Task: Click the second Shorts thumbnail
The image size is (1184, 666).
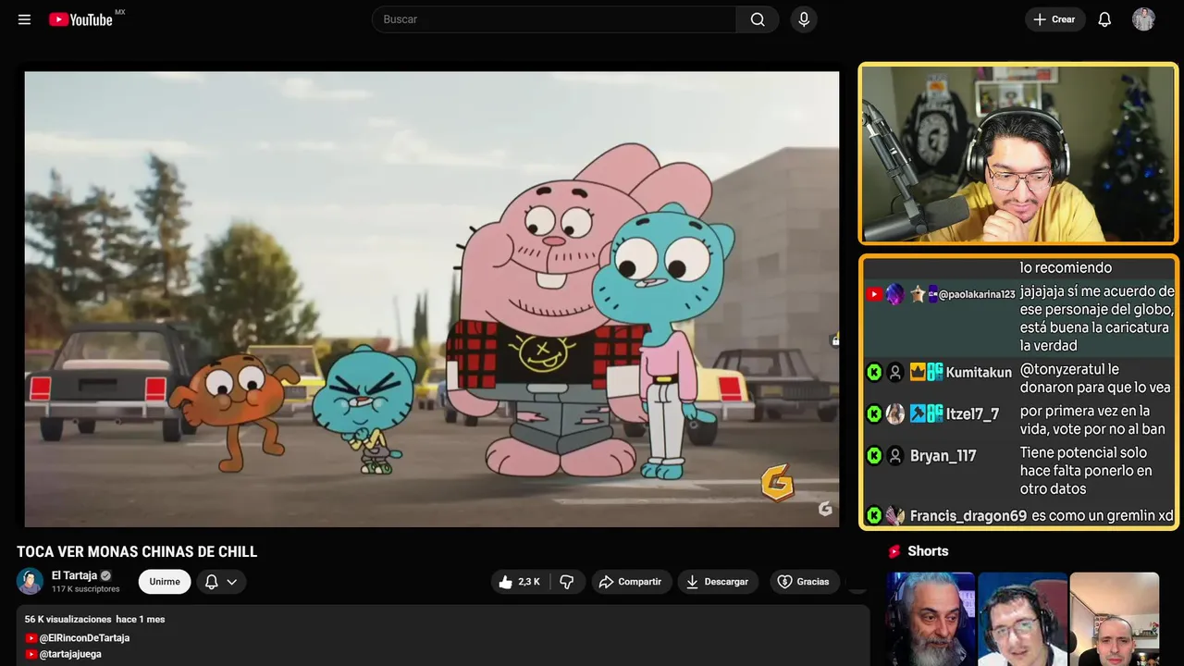Action: pyautogui.click(x=1022, y=619)
